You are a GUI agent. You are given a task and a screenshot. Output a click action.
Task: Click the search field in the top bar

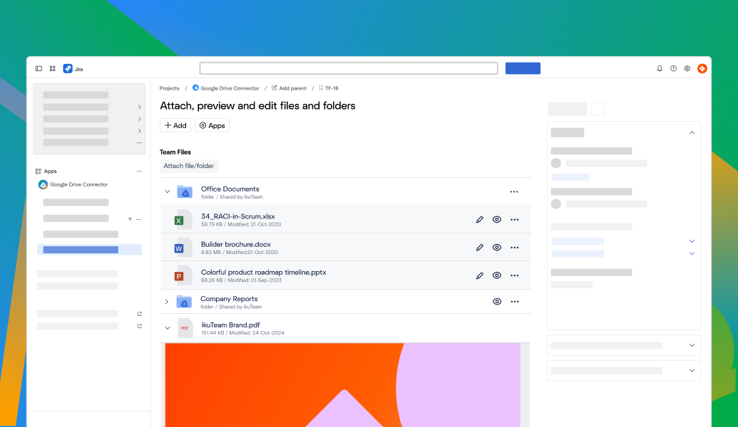(x=349, y=68)
